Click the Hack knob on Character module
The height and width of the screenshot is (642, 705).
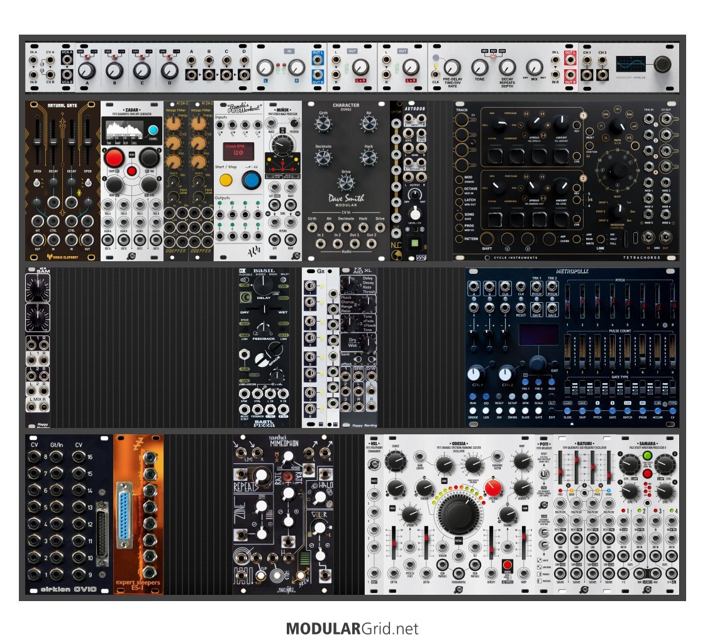click(x=369, y=157)
